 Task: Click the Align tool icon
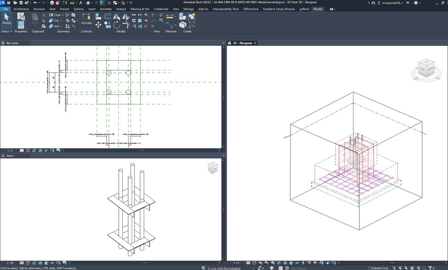coord(99,17)
